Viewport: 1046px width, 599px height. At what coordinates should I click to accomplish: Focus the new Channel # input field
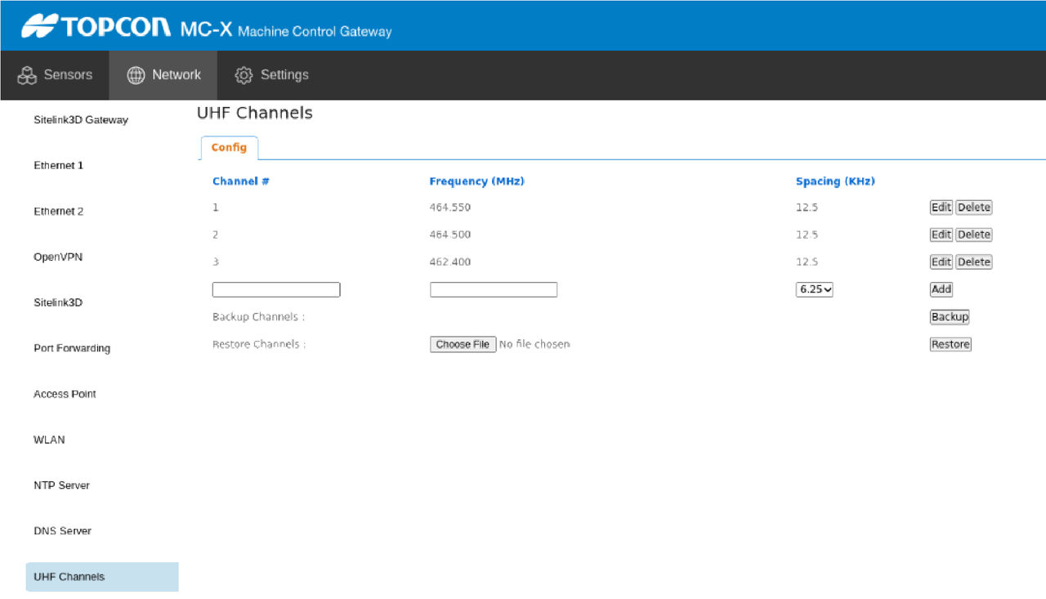click(276, 290)
